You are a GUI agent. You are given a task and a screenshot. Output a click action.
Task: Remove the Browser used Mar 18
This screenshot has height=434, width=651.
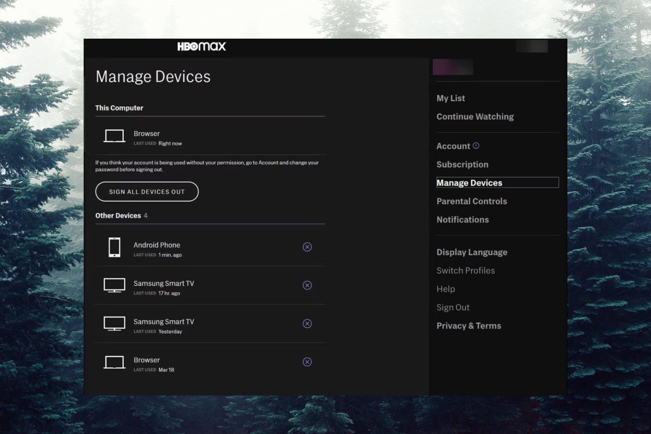(307, 362)
